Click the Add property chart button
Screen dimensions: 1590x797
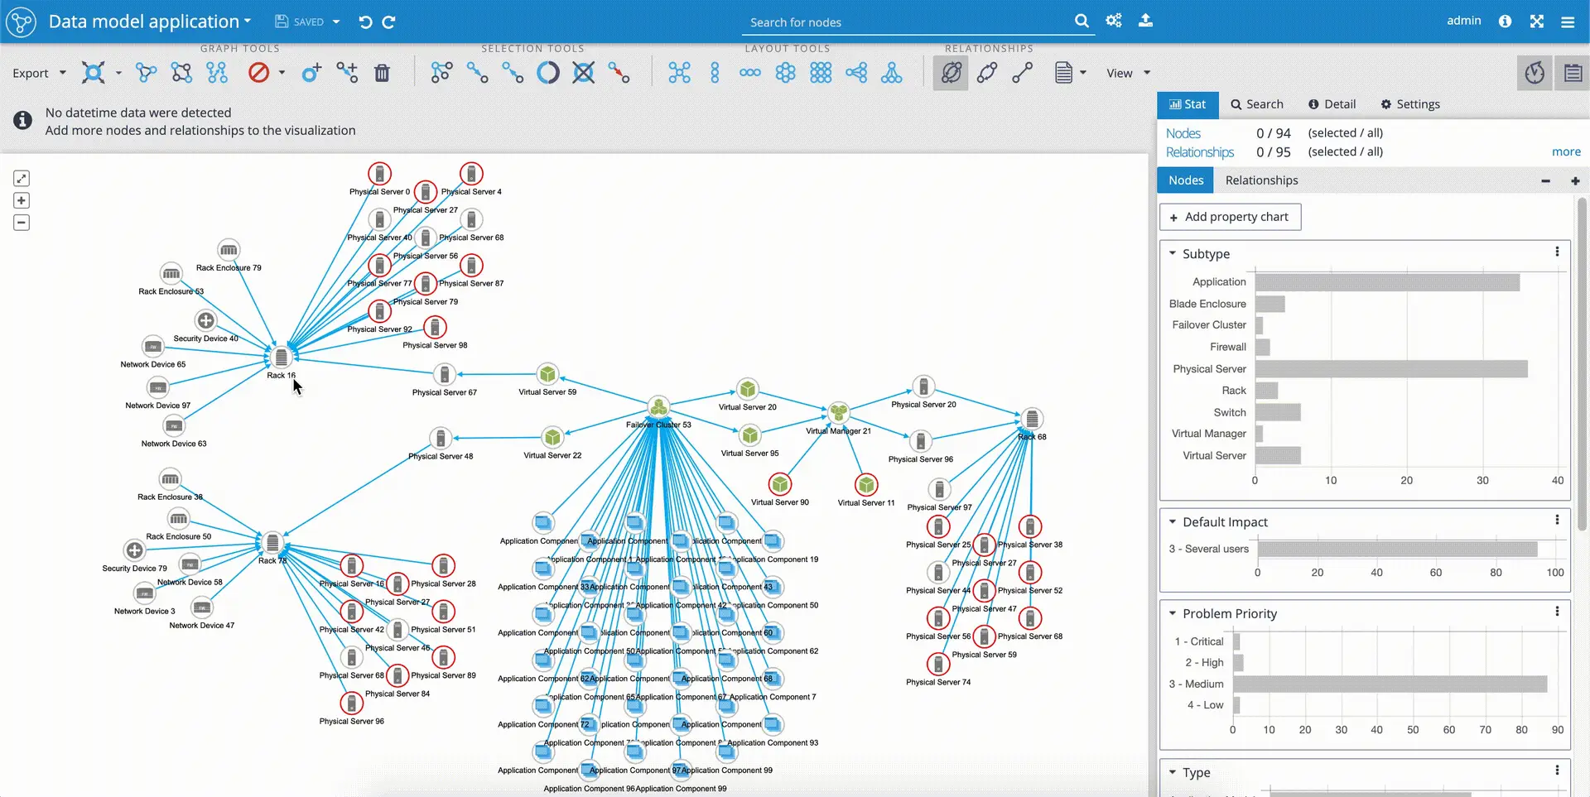coord(1230,217)
